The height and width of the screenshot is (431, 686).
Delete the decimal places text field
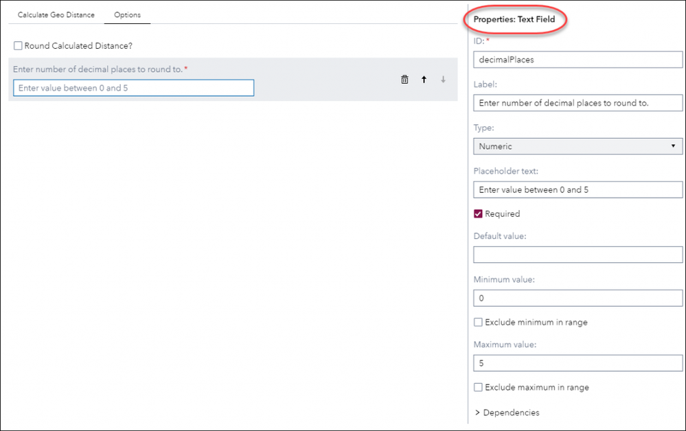point(404,80)
